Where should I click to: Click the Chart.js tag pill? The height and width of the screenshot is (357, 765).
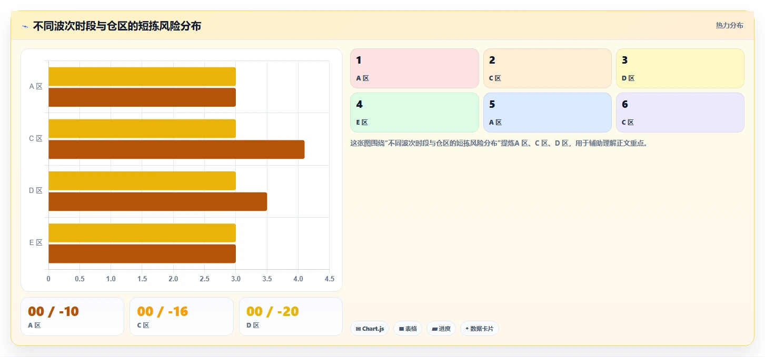point(370,329)
